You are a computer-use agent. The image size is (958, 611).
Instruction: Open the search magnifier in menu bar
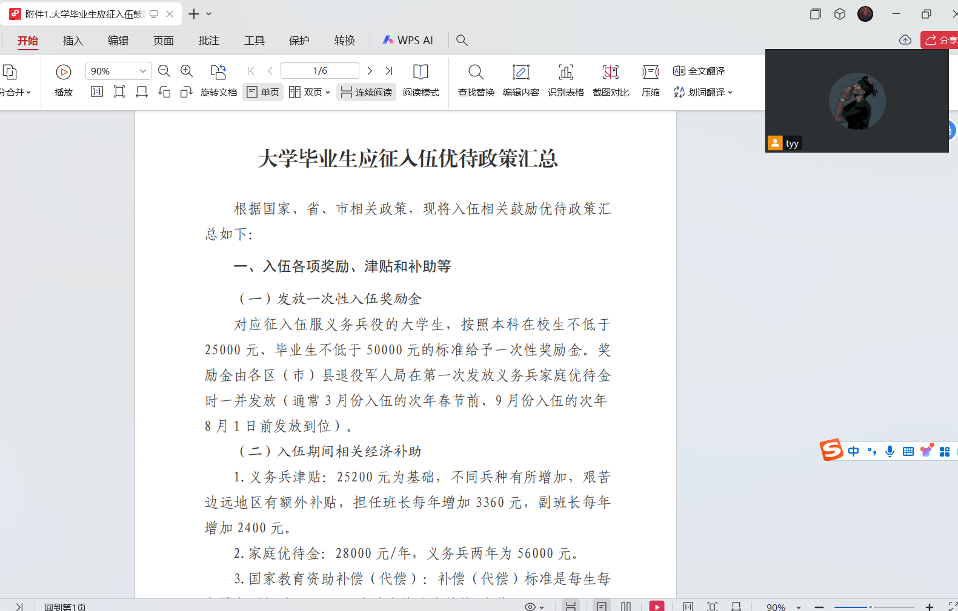[x=462, y=40]
